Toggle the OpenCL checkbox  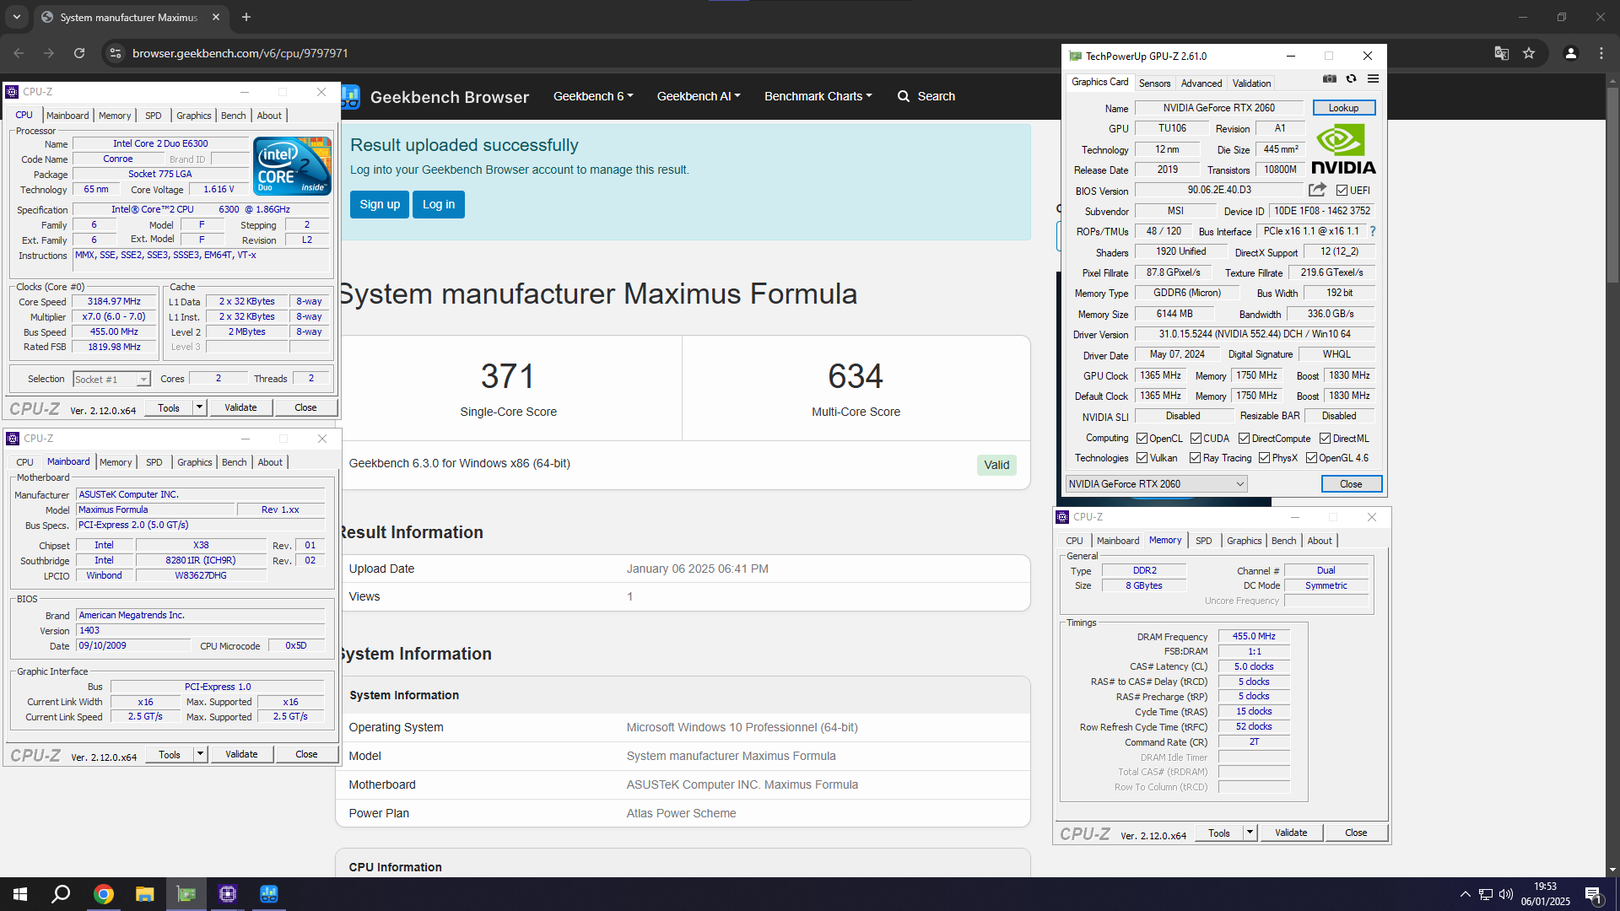pos(1142,439)
